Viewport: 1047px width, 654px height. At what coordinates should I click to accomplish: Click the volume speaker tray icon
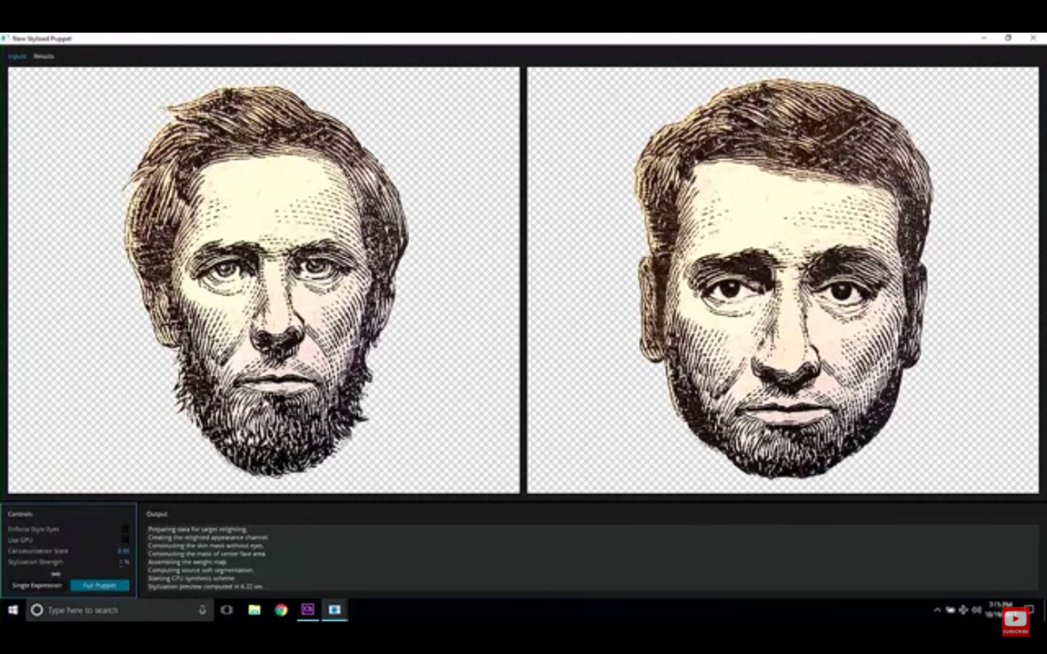[976, 610]
